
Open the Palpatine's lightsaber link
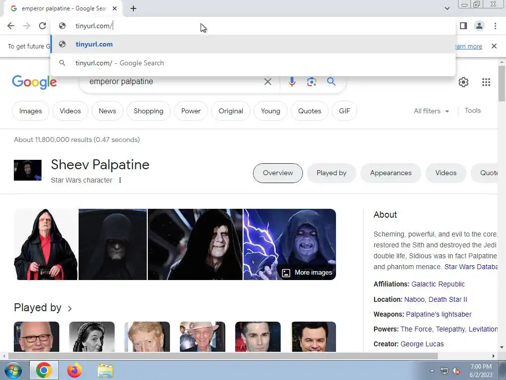pos(439,314)
